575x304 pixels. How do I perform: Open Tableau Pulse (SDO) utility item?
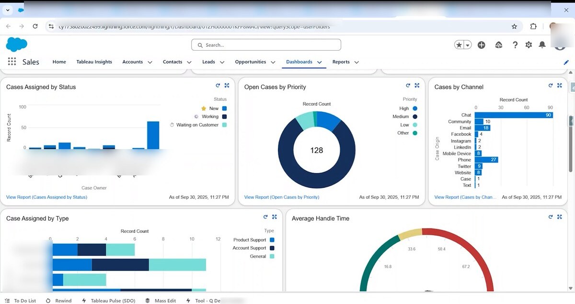click(x=109, y=301)
